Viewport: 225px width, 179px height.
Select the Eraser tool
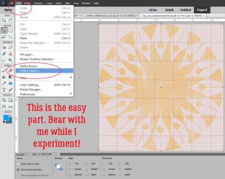[10, 70]
